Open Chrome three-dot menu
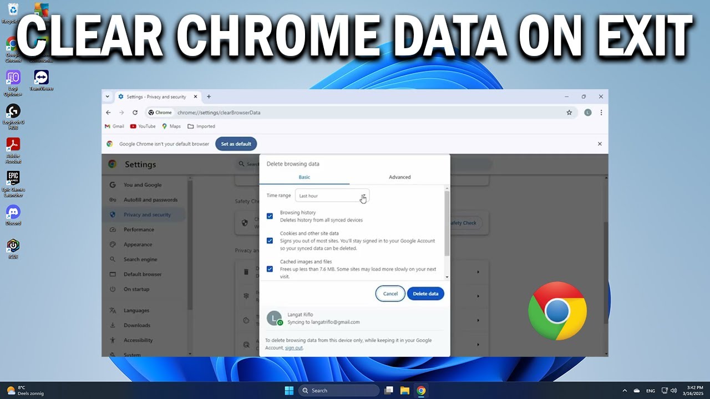The image size is (710, 399). (601, 112)
